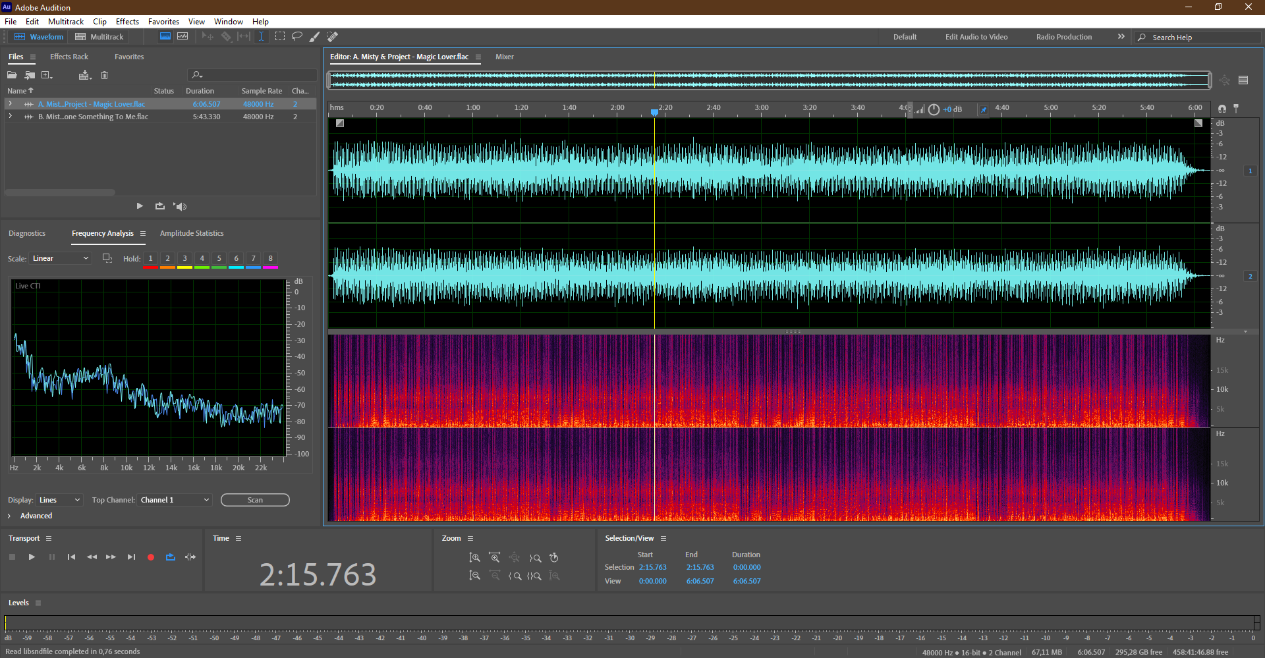Switch to the Effects Rack tab
Screen dimensions: 1265x658
coord(69,57)
